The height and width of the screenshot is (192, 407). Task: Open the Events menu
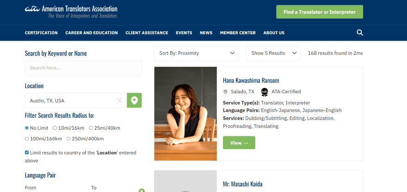(x=184, y=33)
